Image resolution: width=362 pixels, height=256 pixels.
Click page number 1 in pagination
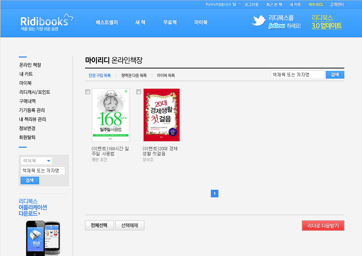pos(214,193)
